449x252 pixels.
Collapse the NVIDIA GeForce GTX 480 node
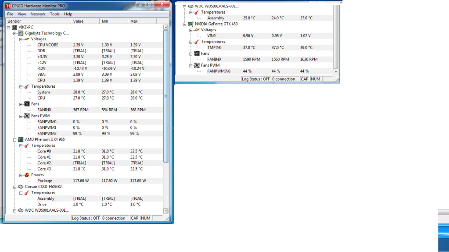click(x=185, y=24)
